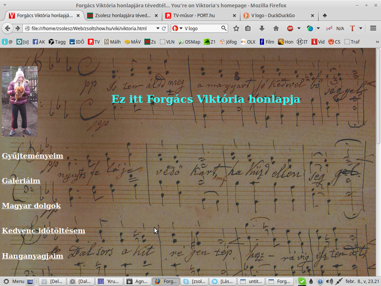
Task: Open the Málh bookmark
Action: (x=113, y=42)
